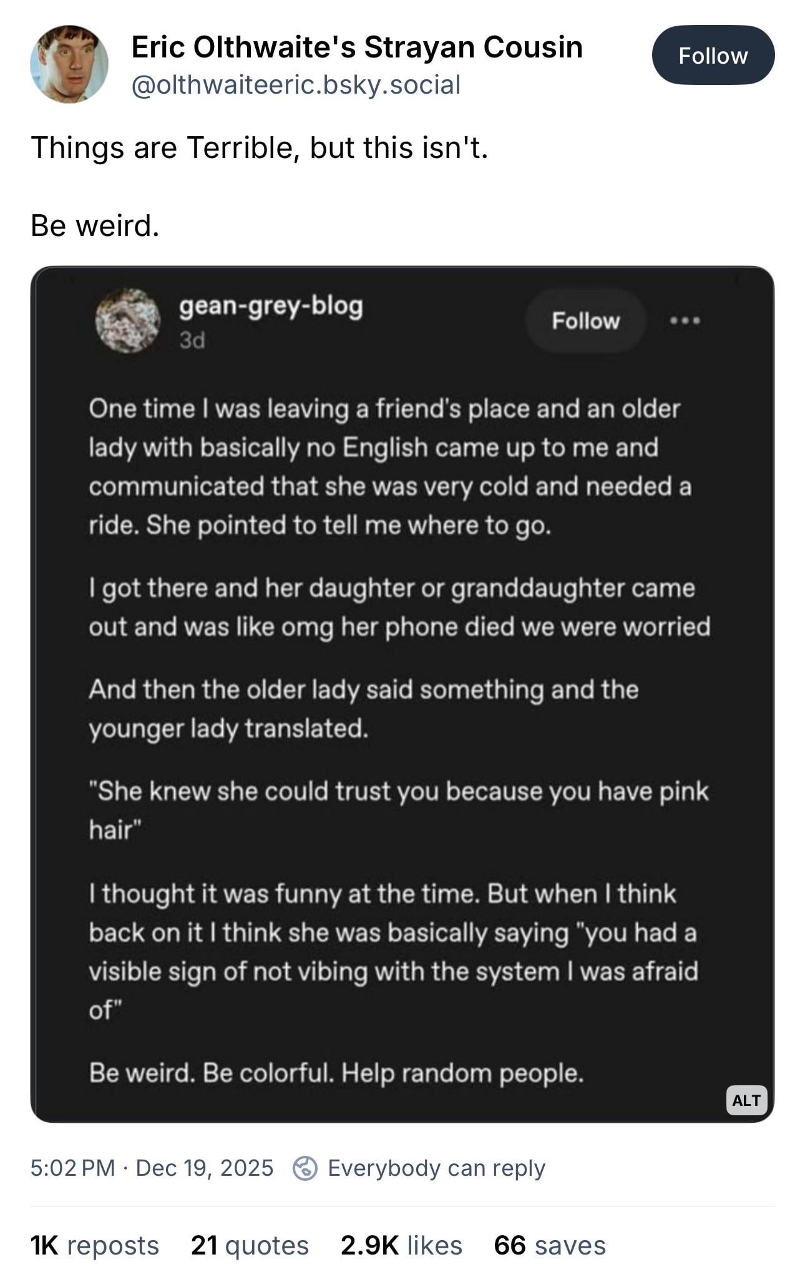Open Eric Olthwaite's profile avatar
Screen dimensions: 805x1277
[x=69, y=64]
